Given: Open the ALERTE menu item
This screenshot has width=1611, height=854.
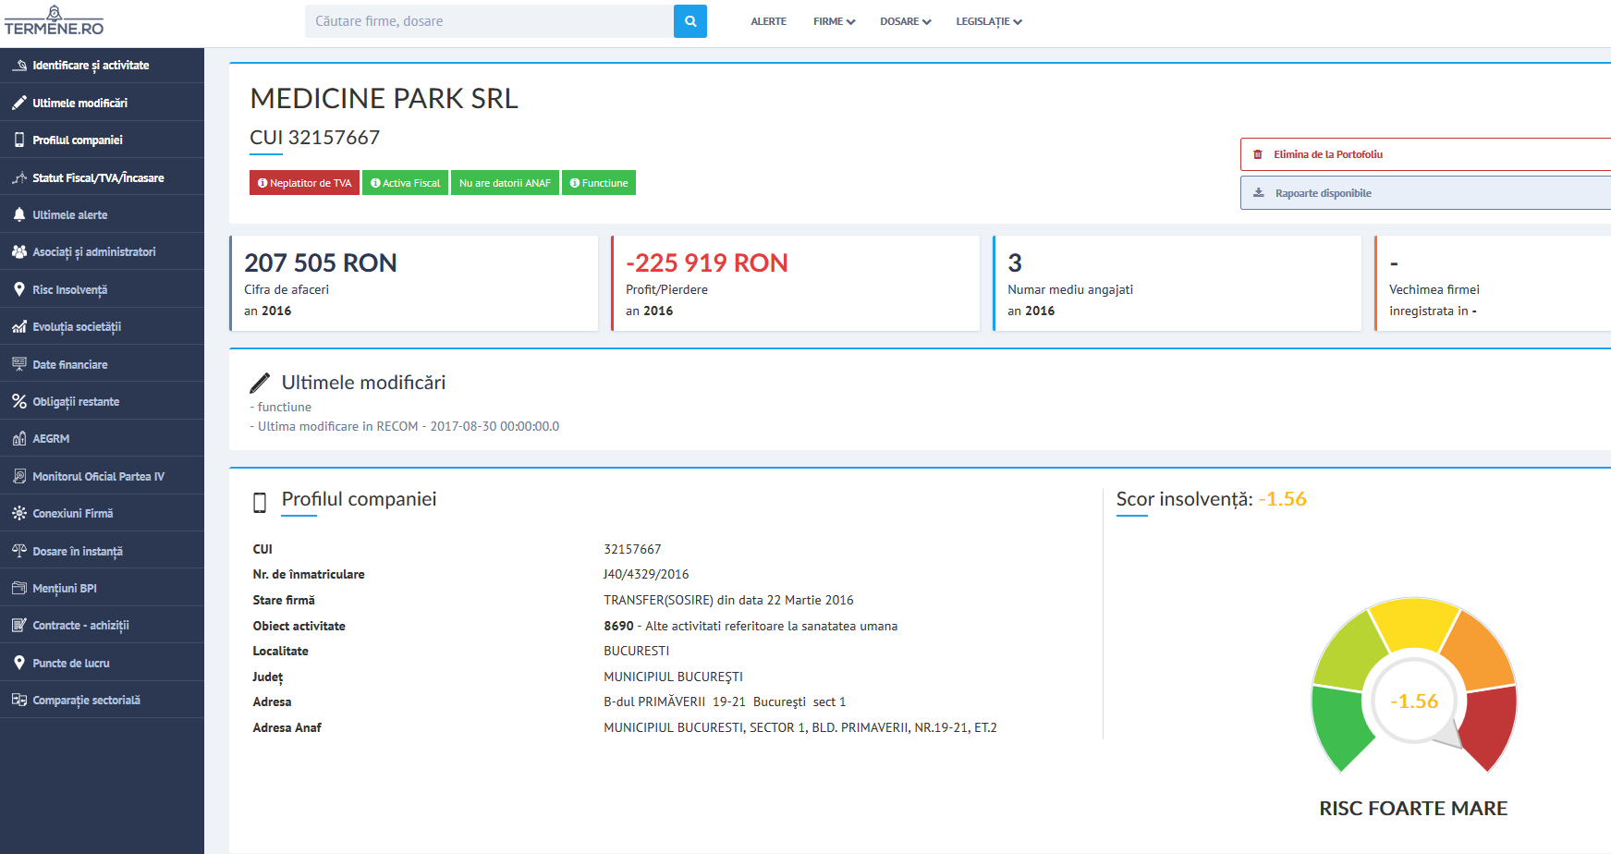Looking at the screenshot, I should tap(768, 21).
